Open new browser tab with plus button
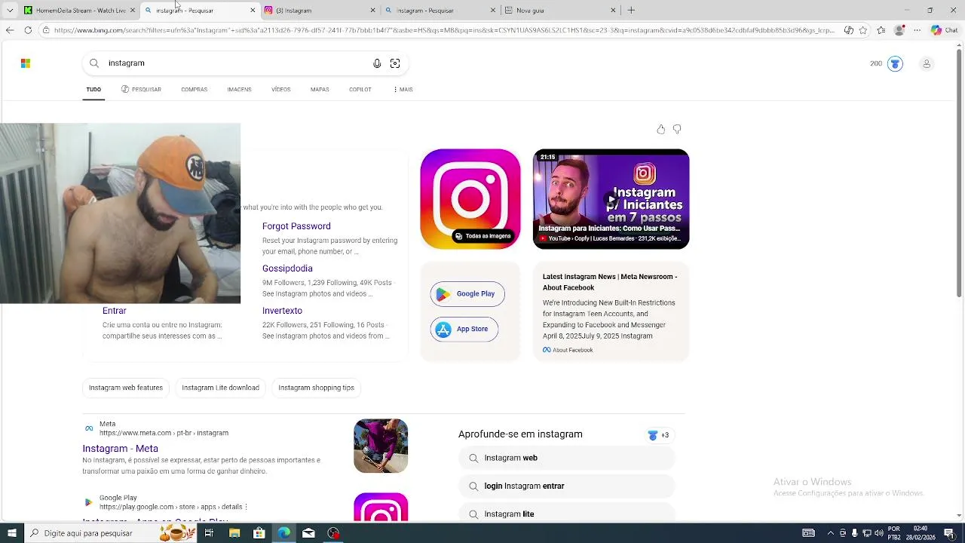 point(631,11)
